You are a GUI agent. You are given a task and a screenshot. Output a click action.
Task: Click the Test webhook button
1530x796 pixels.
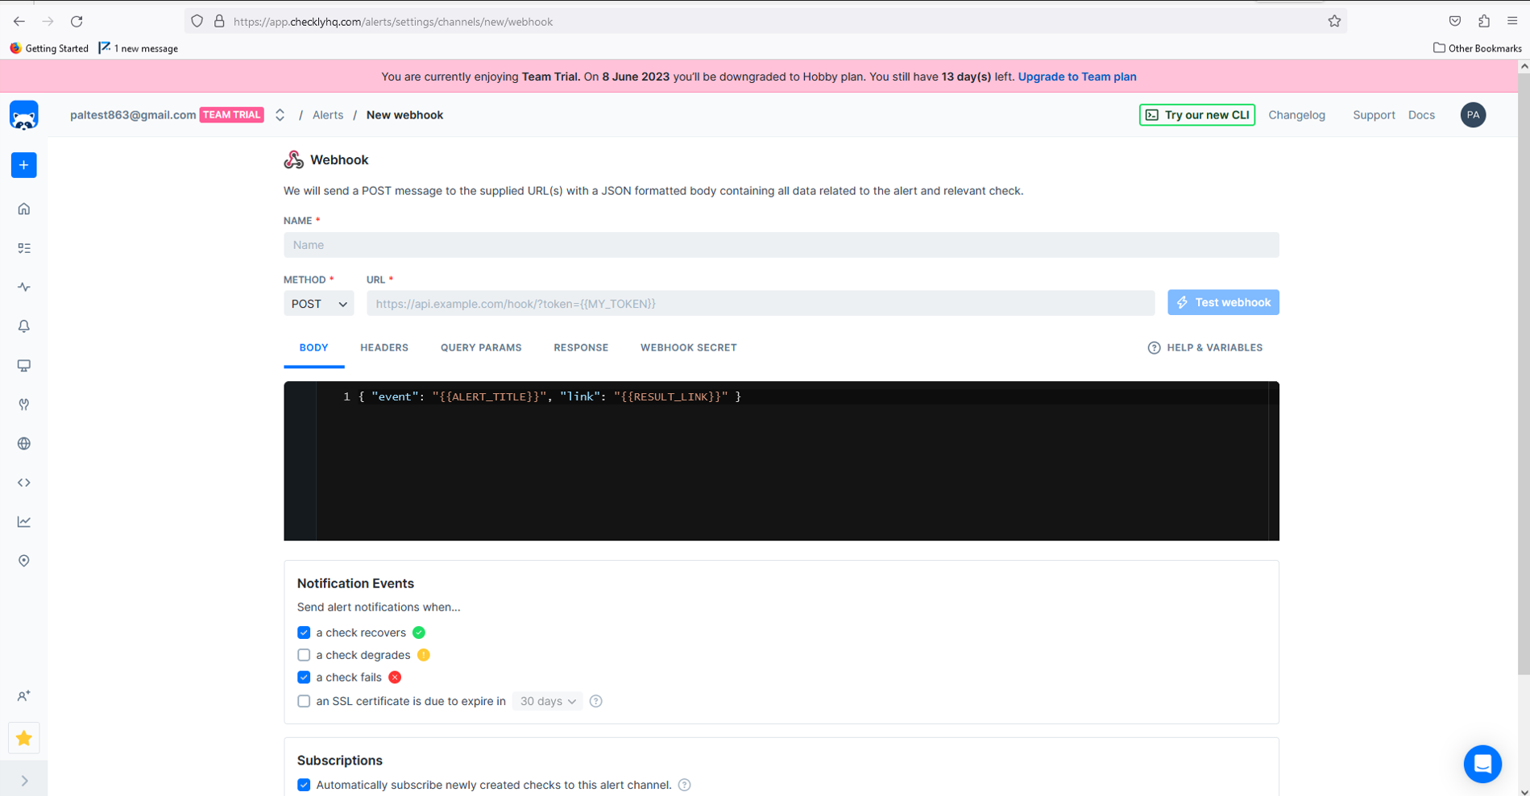1223,302
